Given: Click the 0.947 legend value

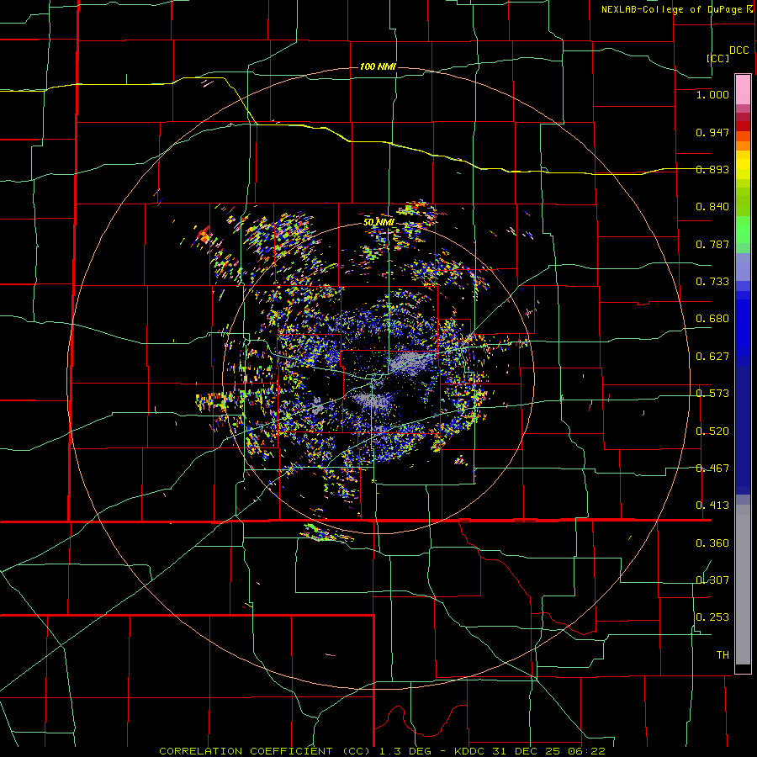Looking at the screenshot, I should 712,132.
